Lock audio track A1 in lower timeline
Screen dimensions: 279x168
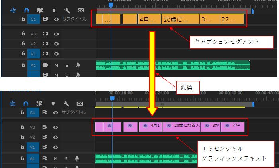coord(22,158)
